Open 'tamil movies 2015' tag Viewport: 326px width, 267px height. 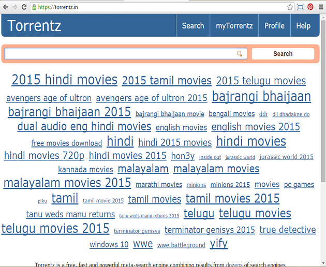click(232, 198)
